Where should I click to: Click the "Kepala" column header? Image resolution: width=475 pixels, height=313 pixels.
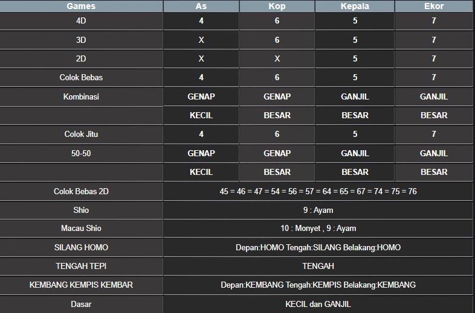(355, 6)
